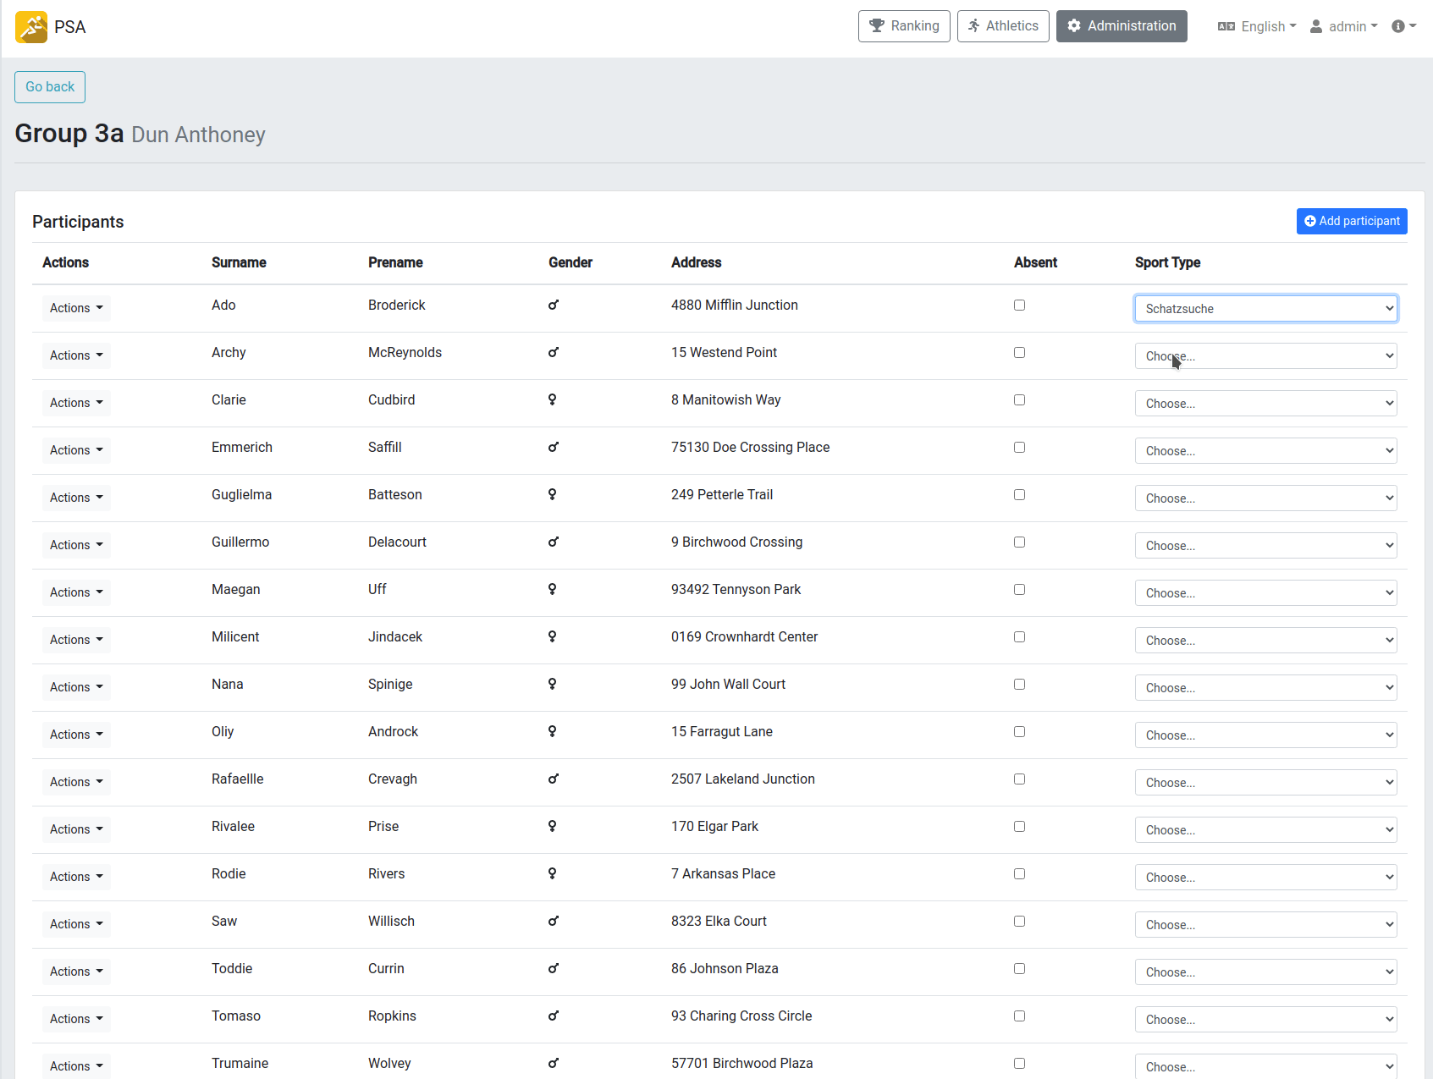
Task: Open sport type dropdown for Oliy Androck
Action: pos(1265,735)
